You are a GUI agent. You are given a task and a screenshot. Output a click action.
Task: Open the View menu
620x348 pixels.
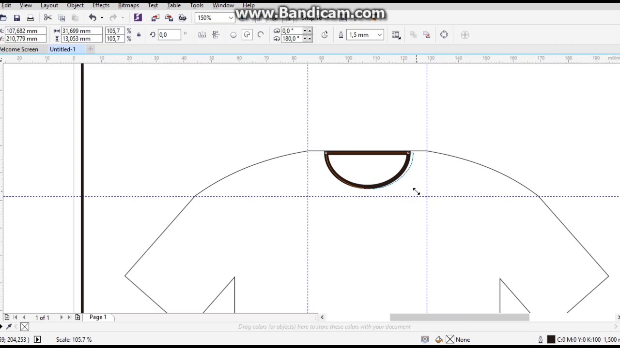26,5
